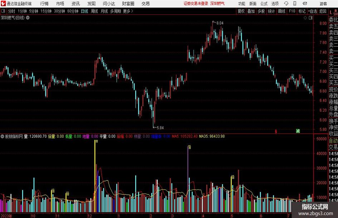The image size is (338, 218).
Task: Open the 功能 menu
Action: [242, 4]
